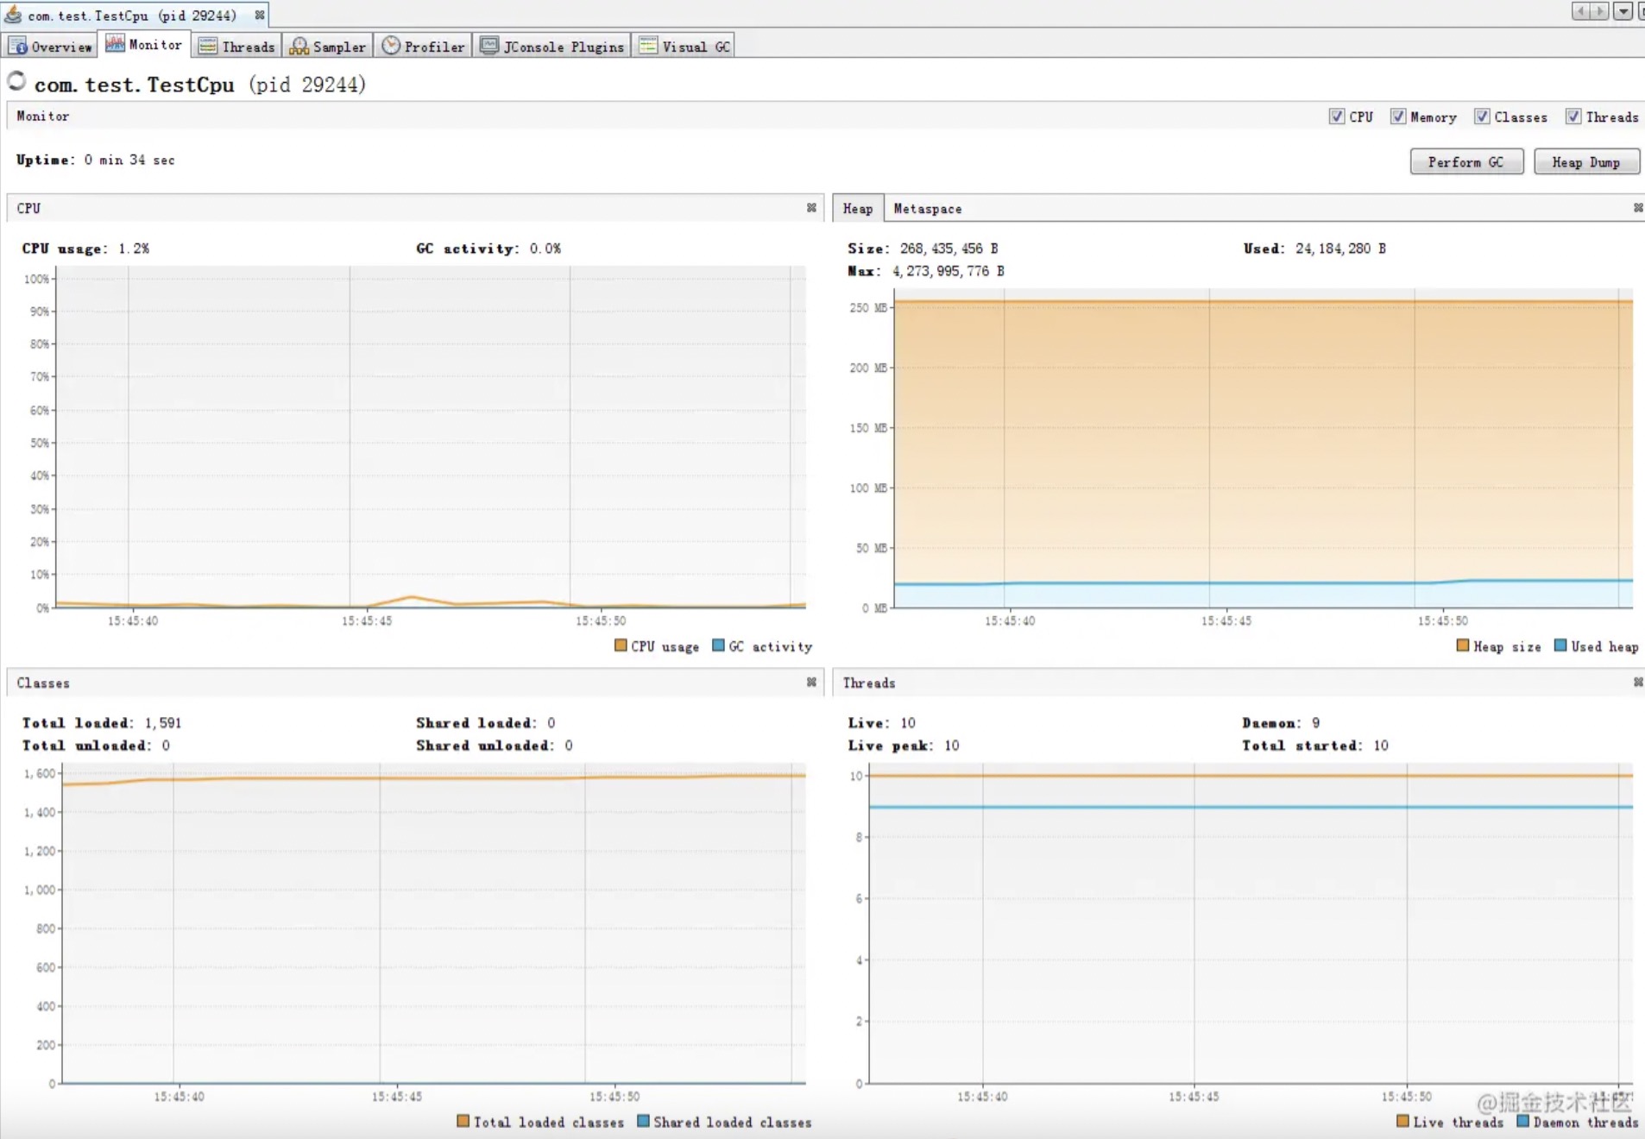The height and width of the screenshot is (1139, 1645).
Task: Switch to the Metaspace sub-tab
Action: (x=928, y=209)
